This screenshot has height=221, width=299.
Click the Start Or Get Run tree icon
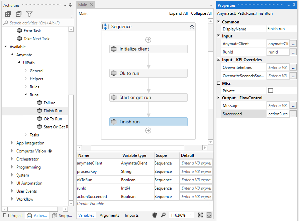[x=39, y=127]
